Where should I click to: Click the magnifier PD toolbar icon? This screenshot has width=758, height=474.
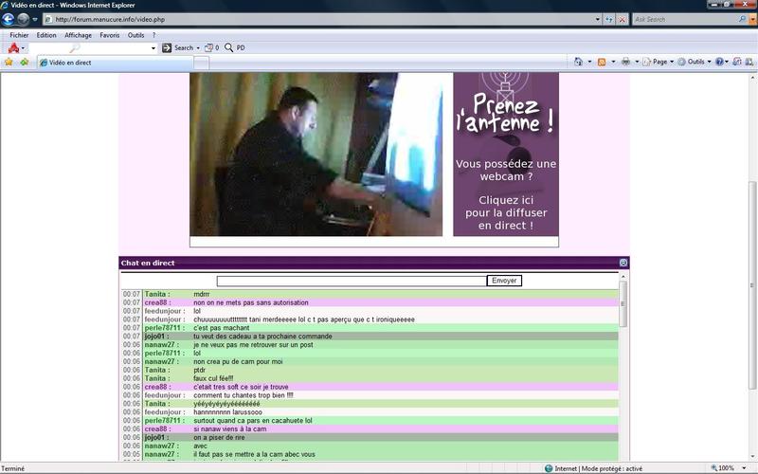point(229,47)
